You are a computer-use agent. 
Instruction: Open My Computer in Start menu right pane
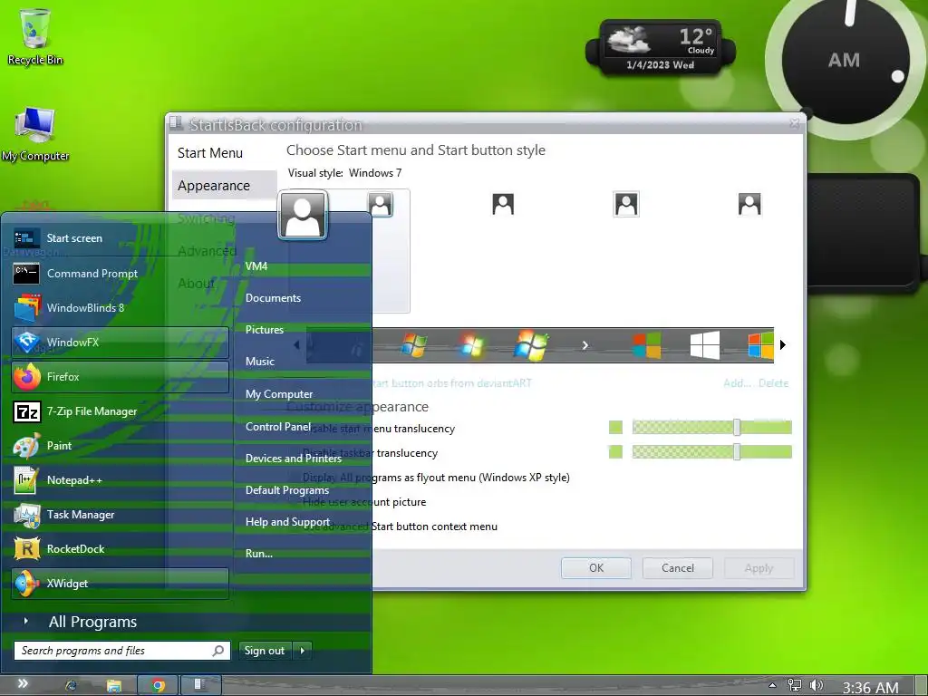[279, 394]
